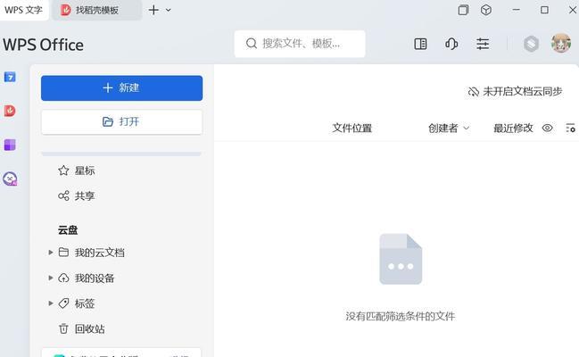The height and width of the screenshot is (357, 579).
Task: Click the cloud sync disabled icon
Action: (x=474, y=92)
